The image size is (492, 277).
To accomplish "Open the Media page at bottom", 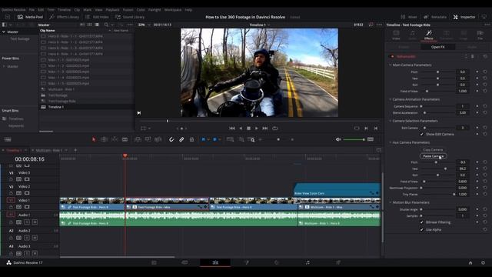I will [154, 262].
